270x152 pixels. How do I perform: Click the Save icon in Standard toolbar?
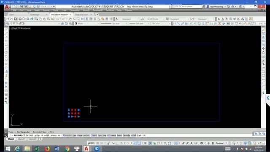[x=15, y=19]
